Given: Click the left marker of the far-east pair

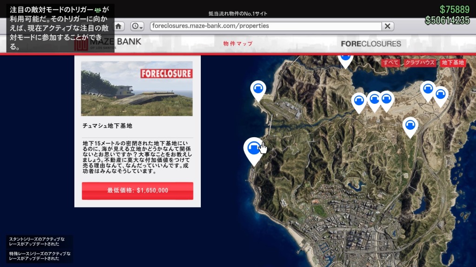Looking at the screenshot, I should point(428,89).
